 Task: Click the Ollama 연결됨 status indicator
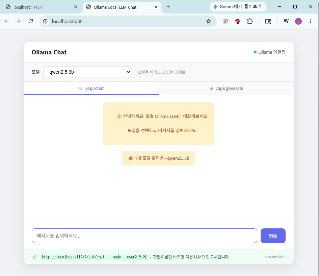click(x=269, y=52)
